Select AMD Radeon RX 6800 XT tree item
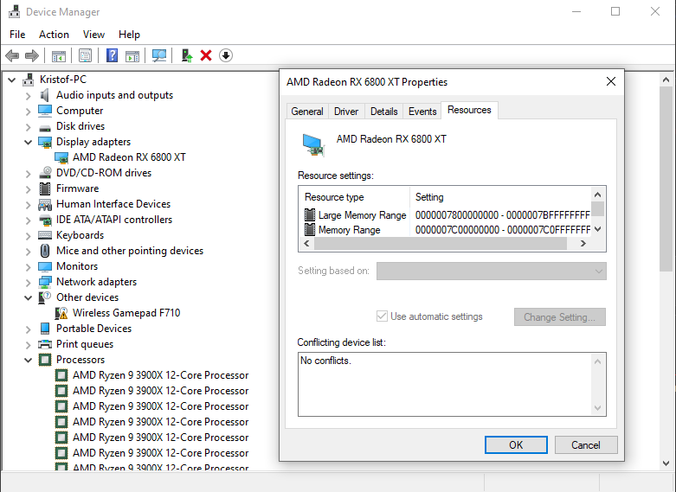This screenshot has height=492, width=676. coord(129,157)
